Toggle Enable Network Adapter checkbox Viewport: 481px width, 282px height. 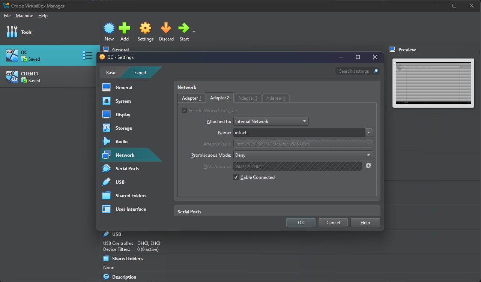click(184, 110)
